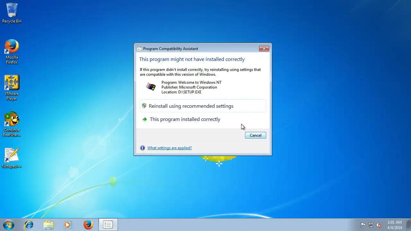
Task: Click heading This program might not have installed correctly
Action: point(192,59)
